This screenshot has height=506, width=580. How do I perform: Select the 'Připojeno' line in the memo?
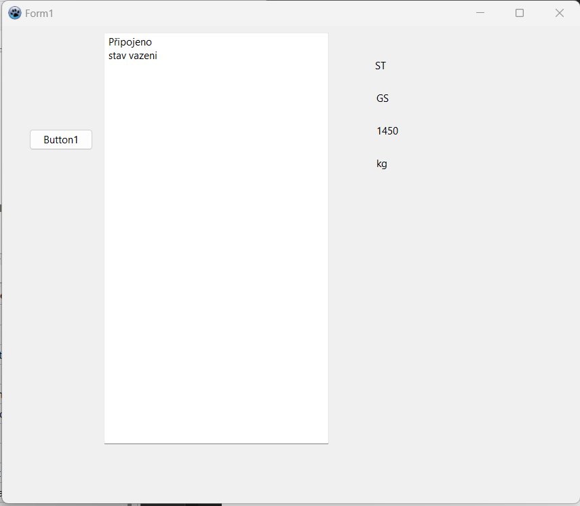(130, 42)
